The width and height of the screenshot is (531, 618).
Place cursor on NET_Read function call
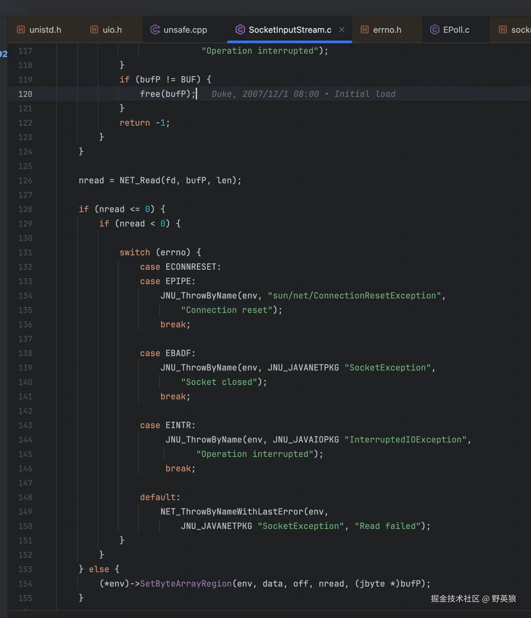pos(140,180)
